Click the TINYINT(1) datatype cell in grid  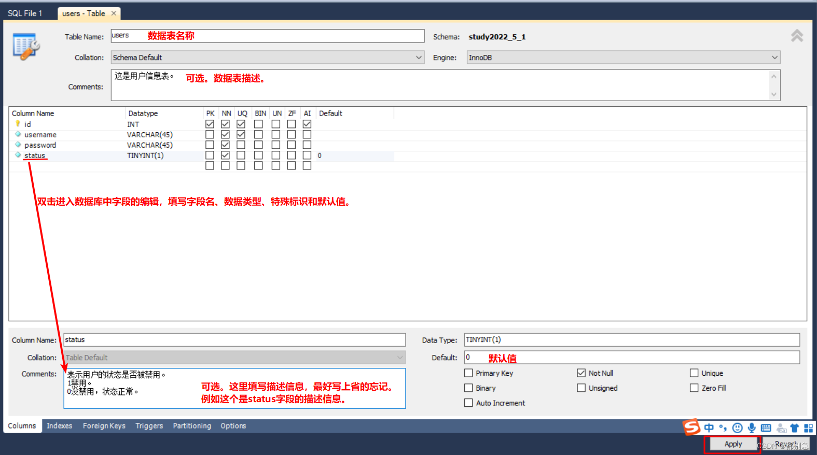(x=145, y=155)
